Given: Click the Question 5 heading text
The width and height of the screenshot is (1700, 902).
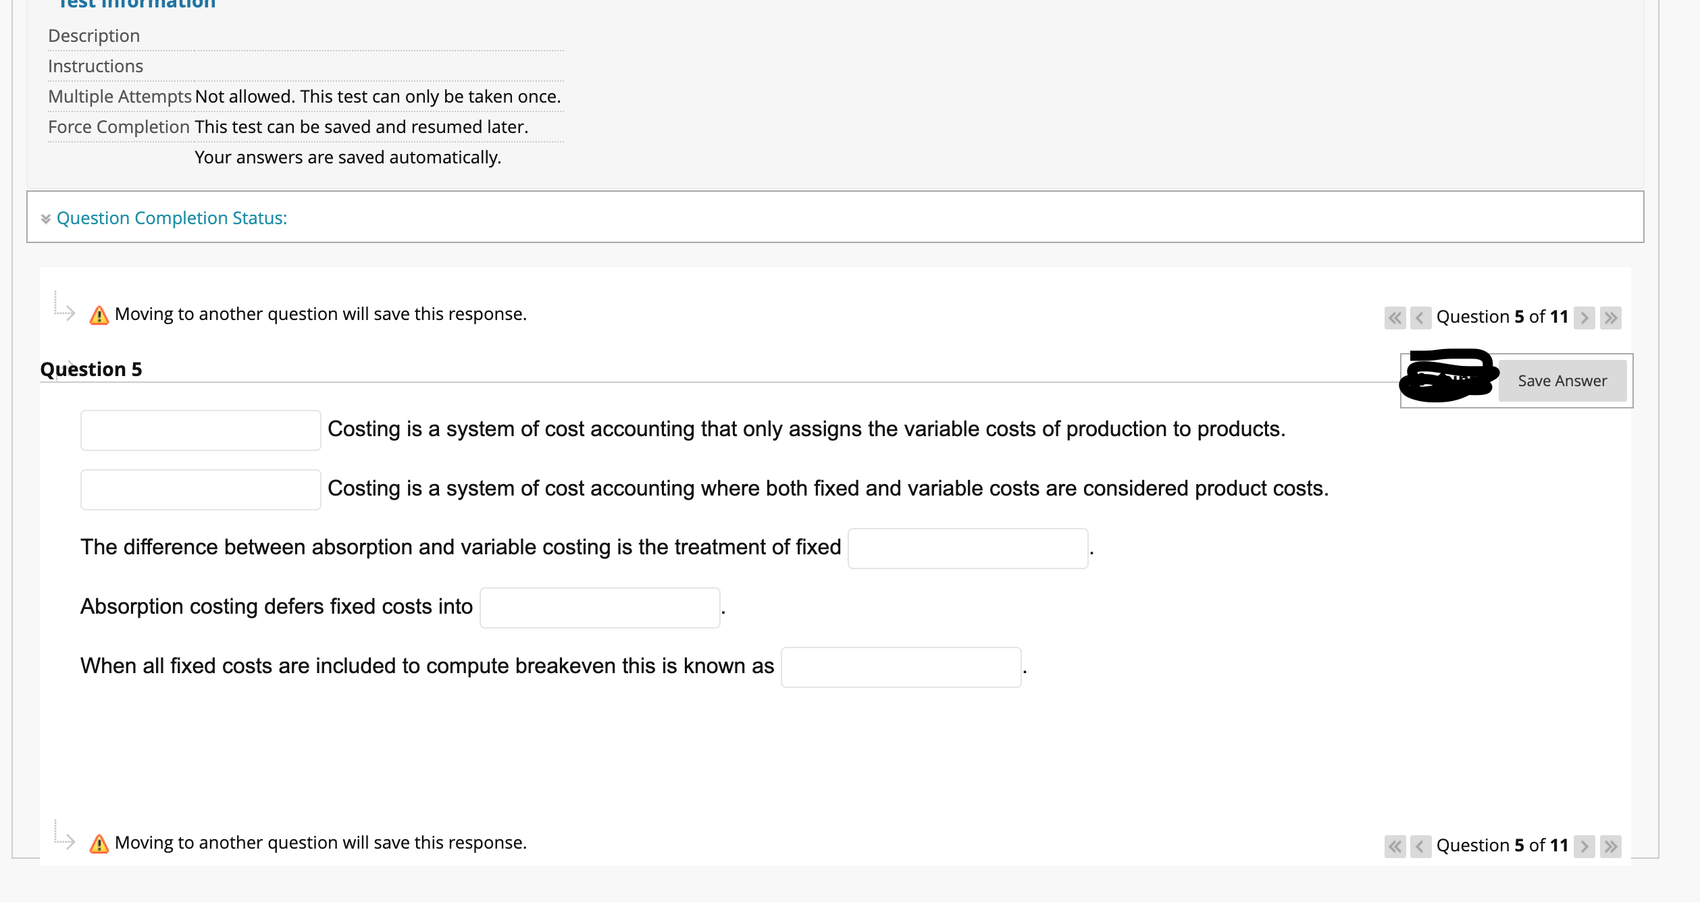Looking at the screenshot, I should 91,369.
